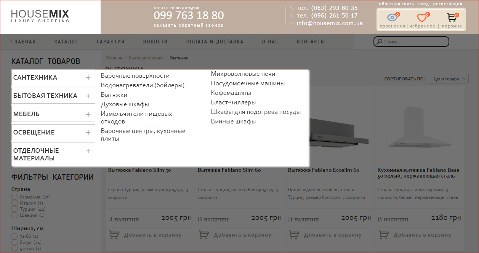This screenshot has width=479, height=253.
Task: Click the search magnifier icon
Action: click(x=379, y=42)
